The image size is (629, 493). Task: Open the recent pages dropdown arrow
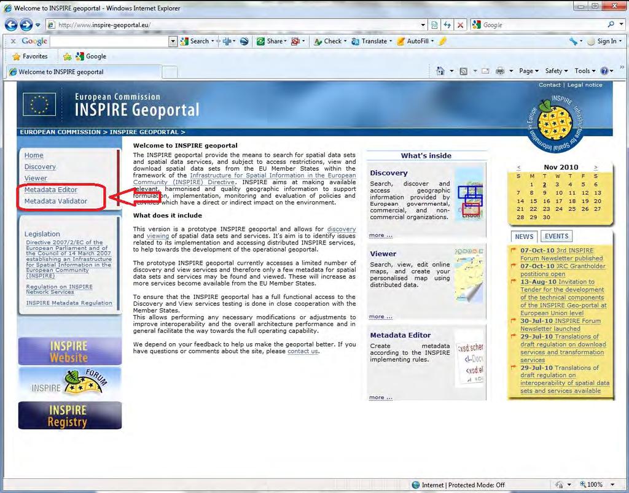pyautogui.click(x=37, y=25)
